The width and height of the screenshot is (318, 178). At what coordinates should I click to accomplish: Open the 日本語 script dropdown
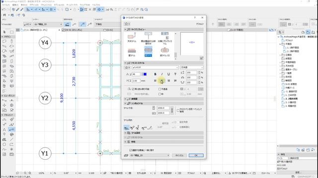pos(192,67)
